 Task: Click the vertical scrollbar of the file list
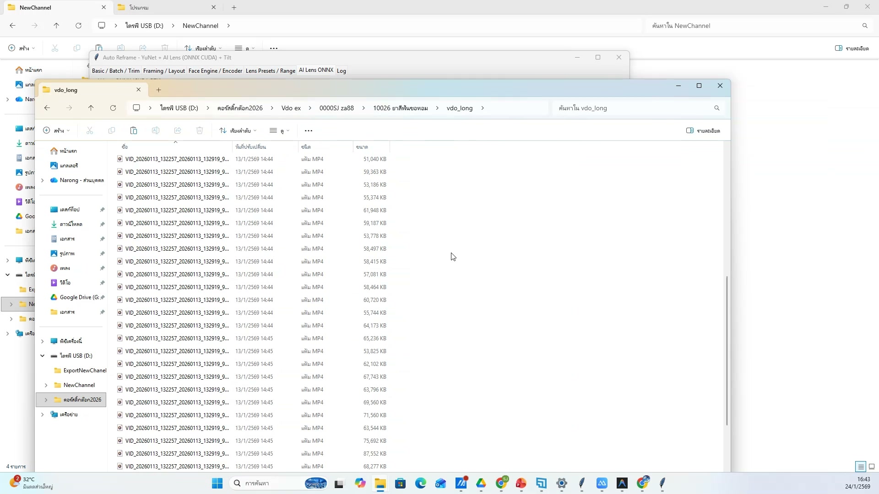727,351
